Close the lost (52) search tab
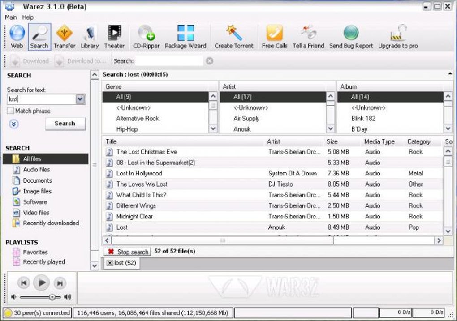The height and width of the screenshot is (321, 457). pyautogui.click(x=110, y=263)
